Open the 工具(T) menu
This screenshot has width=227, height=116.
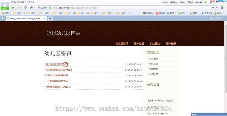point(190,3)
